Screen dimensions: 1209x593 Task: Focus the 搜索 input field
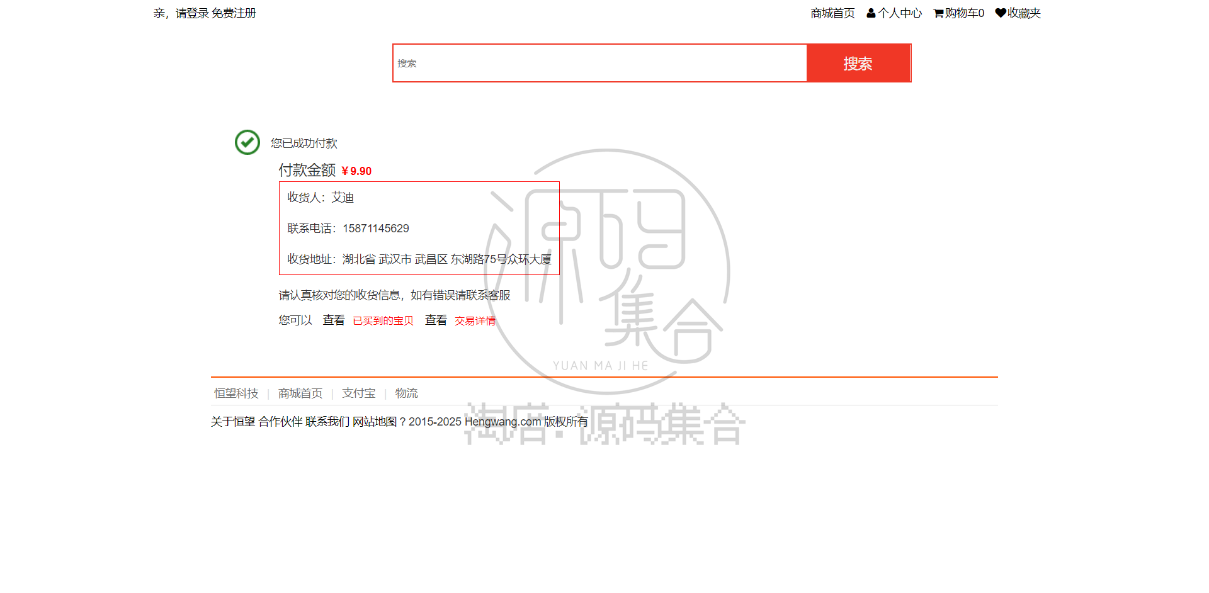pyautogui.click(x=600, y=63)
